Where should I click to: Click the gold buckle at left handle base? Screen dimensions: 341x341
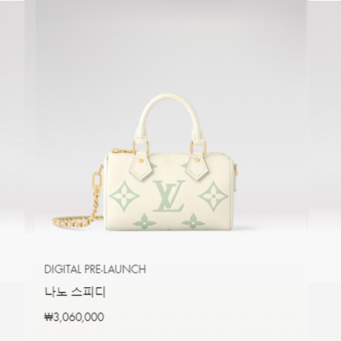click(x=141, y=147)
